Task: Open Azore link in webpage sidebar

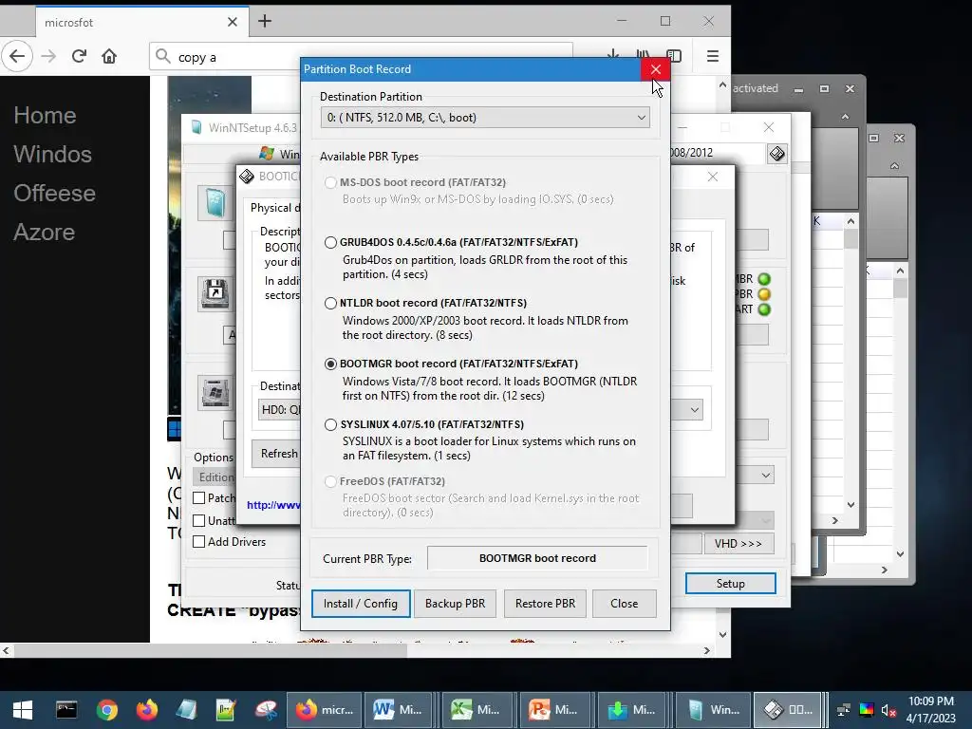Action: coord(44,233)
